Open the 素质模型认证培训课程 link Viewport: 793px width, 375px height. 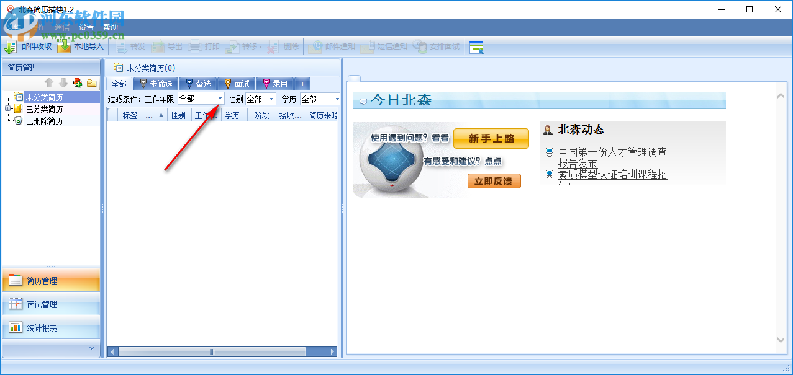coord(612,175)
